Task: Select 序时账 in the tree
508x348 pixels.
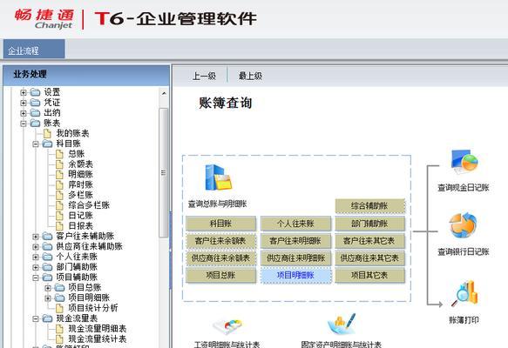Action: [81, 184]
